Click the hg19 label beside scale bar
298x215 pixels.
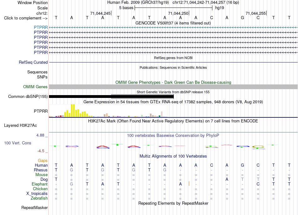pyautogui.click(x=220, y=8)
